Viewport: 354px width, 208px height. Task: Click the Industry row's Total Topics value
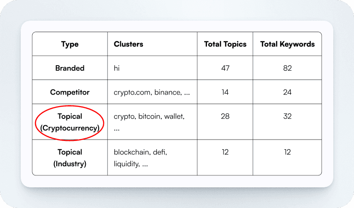point(225,152)
